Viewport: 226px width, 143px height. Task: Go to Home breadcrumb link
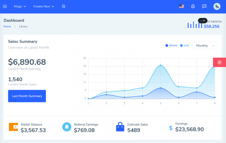click(7, 26)
